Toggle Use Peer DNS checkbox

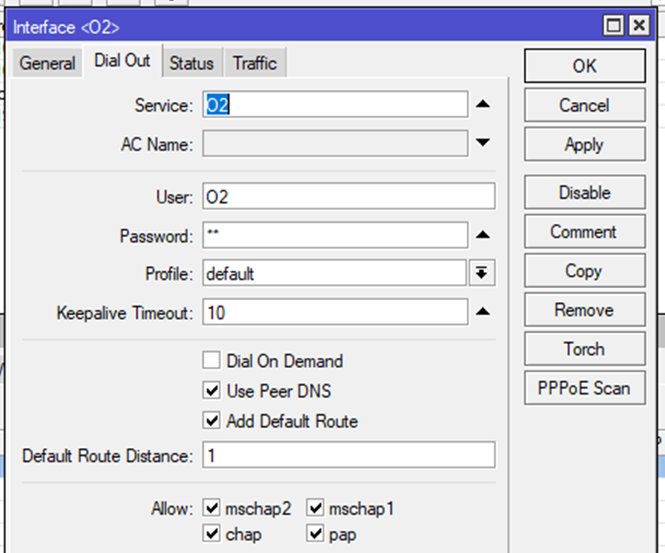click(x=211, y=391)
